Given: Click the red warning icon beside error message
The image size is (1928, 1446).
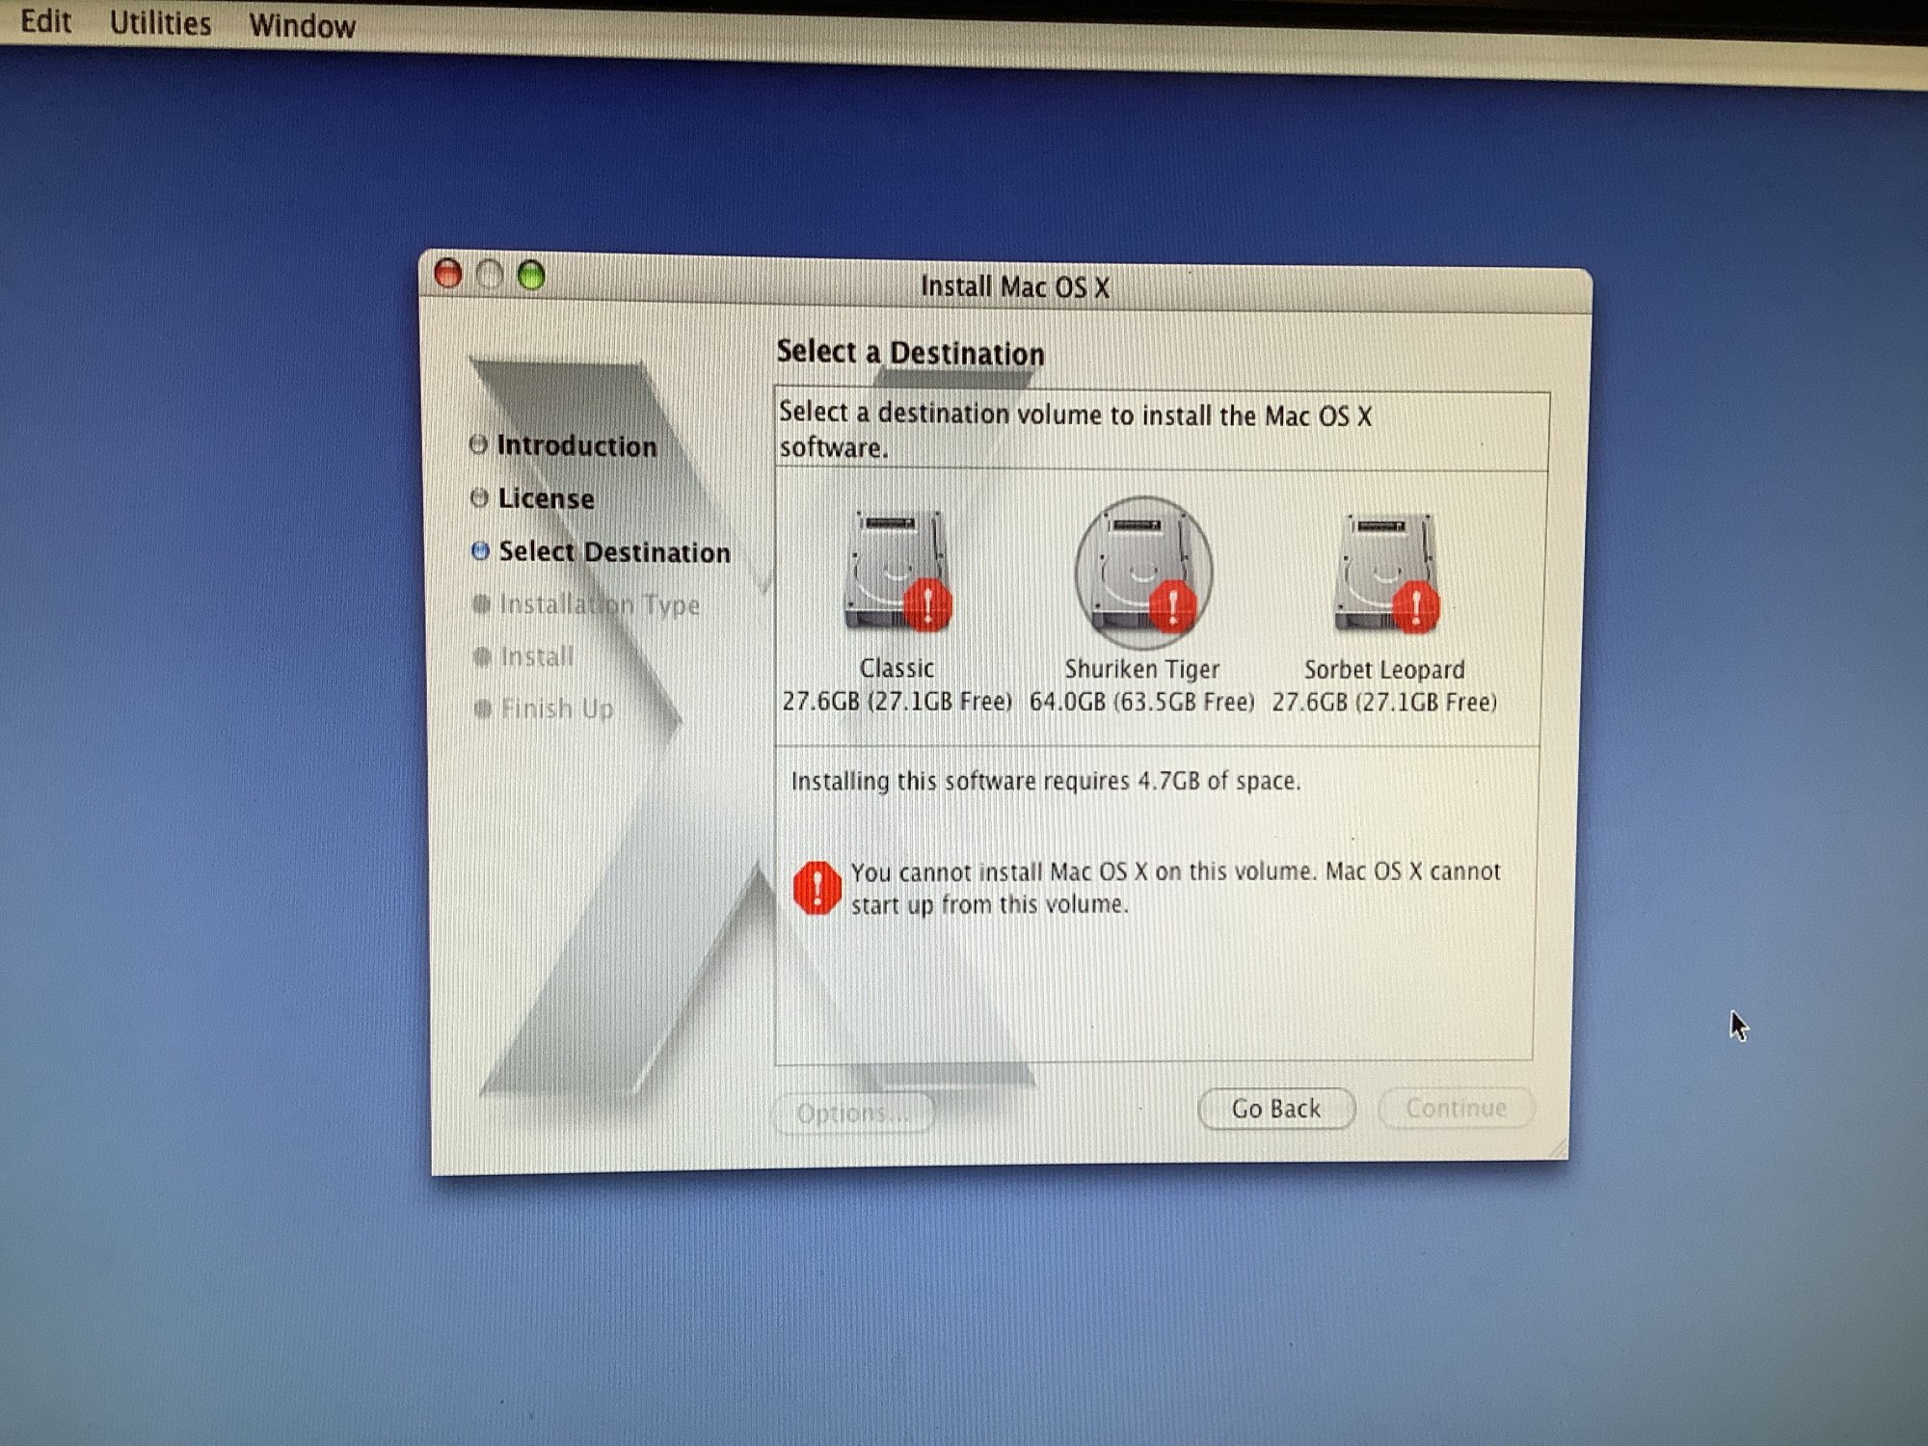Looking at the screenshot, I should [817, 888].
